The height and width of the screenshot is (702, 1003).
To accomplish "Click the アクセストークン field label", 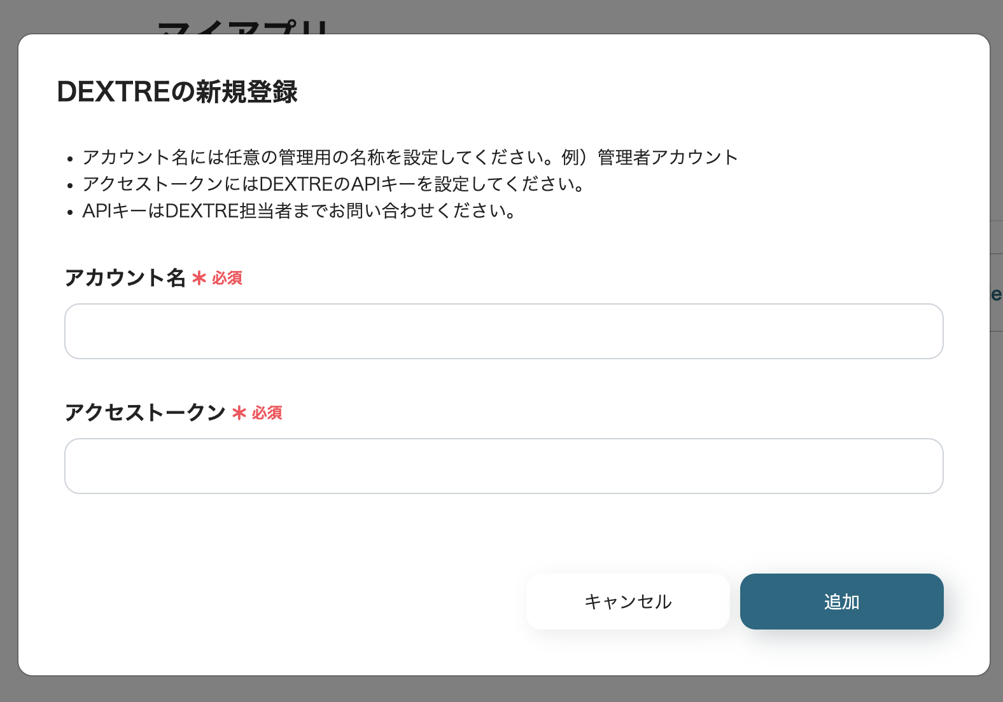I will point(145,413).
